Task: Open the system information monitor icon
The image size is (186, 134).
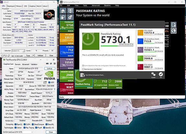Action: click(x=70, y=11)
